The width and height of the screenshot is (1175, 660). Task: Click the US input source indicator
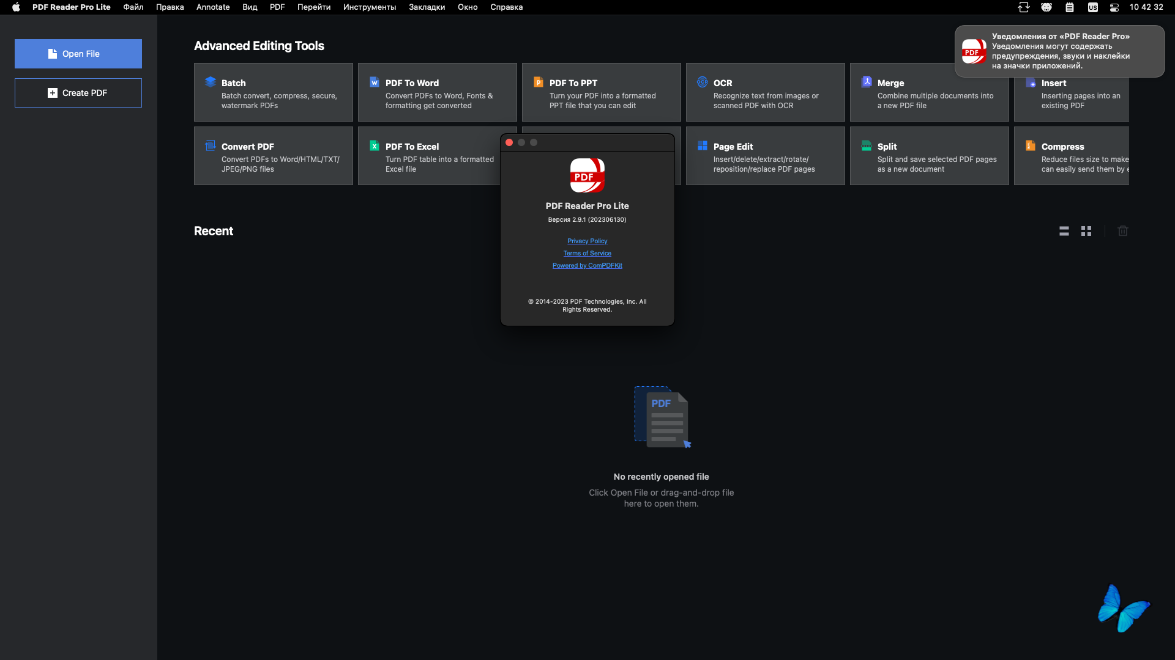[x=1093, y=7]
